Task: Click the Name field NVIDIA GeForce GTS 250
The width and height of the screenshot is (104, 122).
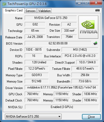Action: tap(51, 18)
